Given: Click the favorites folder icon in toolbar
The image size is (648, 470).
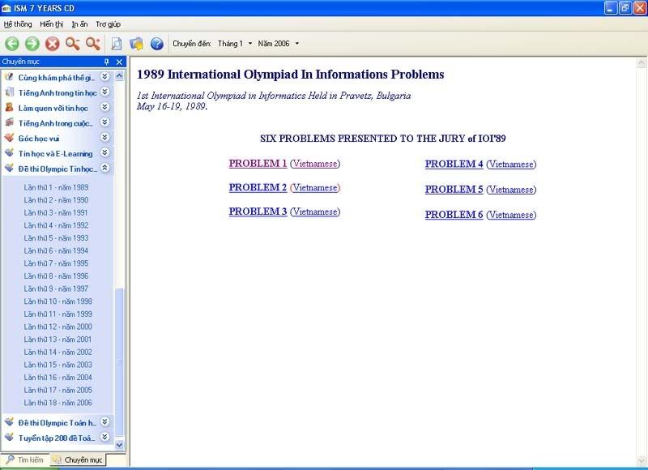Looking at the screenshot, I should 137,44.
